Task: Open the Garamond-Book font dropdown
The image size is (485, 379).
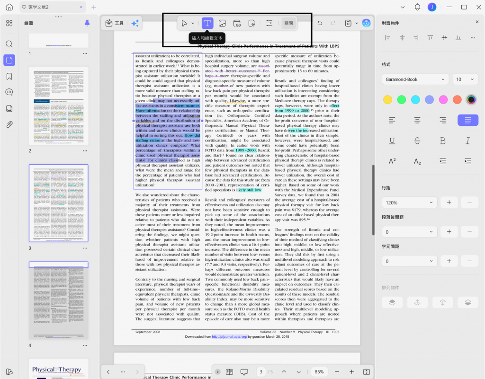Action: 415,79
